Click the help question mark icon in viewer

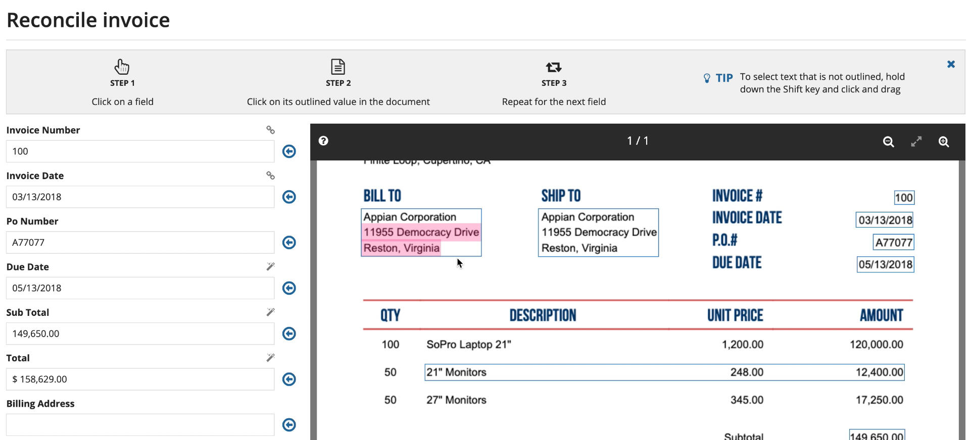[x=323, y=141]
